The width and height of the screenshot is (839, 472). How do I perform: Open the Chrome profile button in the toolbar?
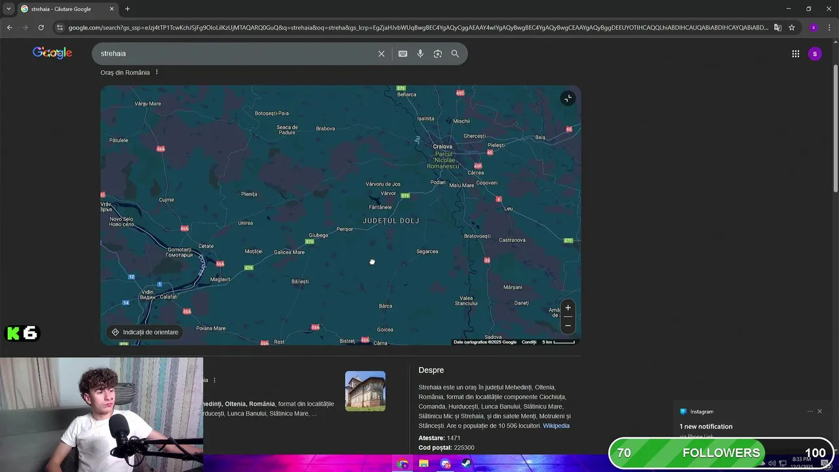pos(813,28)
